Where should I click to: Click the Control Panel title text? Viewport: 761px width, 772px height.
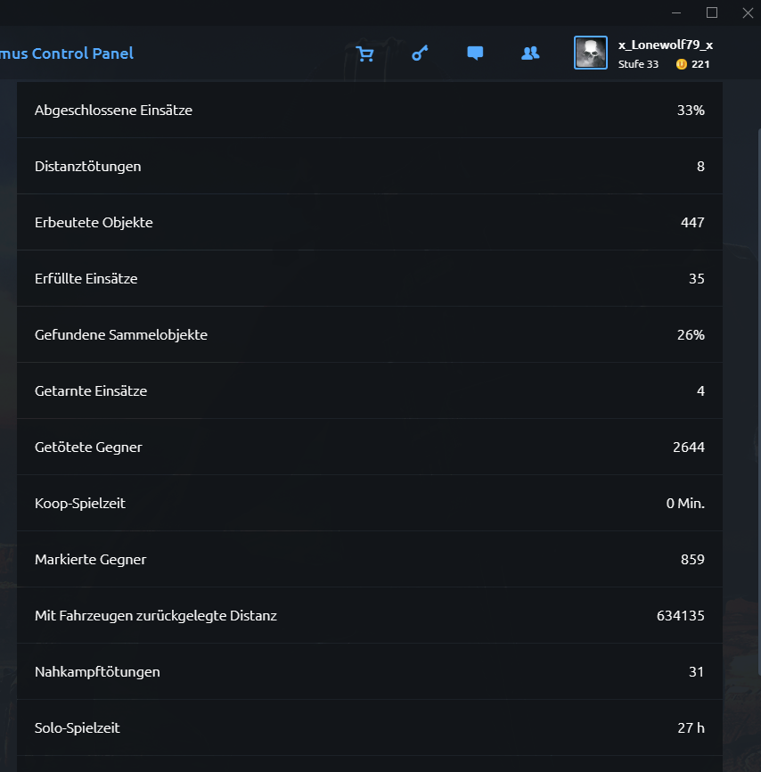pyautogui.click(x=83, y=53)
